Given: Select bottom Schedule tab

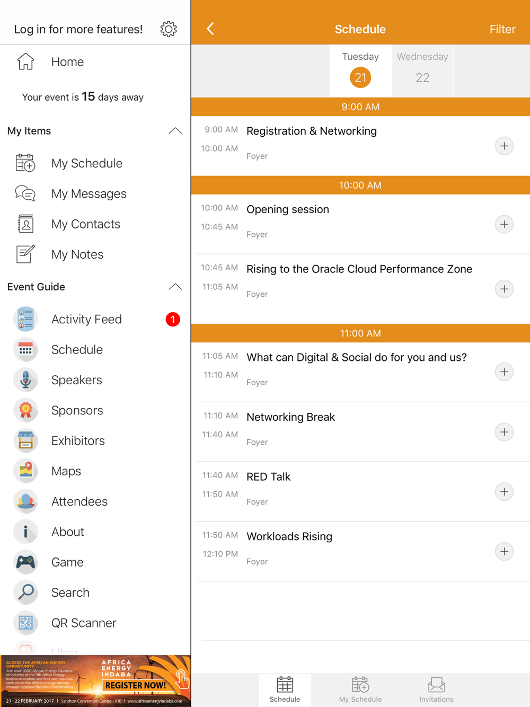Looking at the screenshot, I should [285, 690].
